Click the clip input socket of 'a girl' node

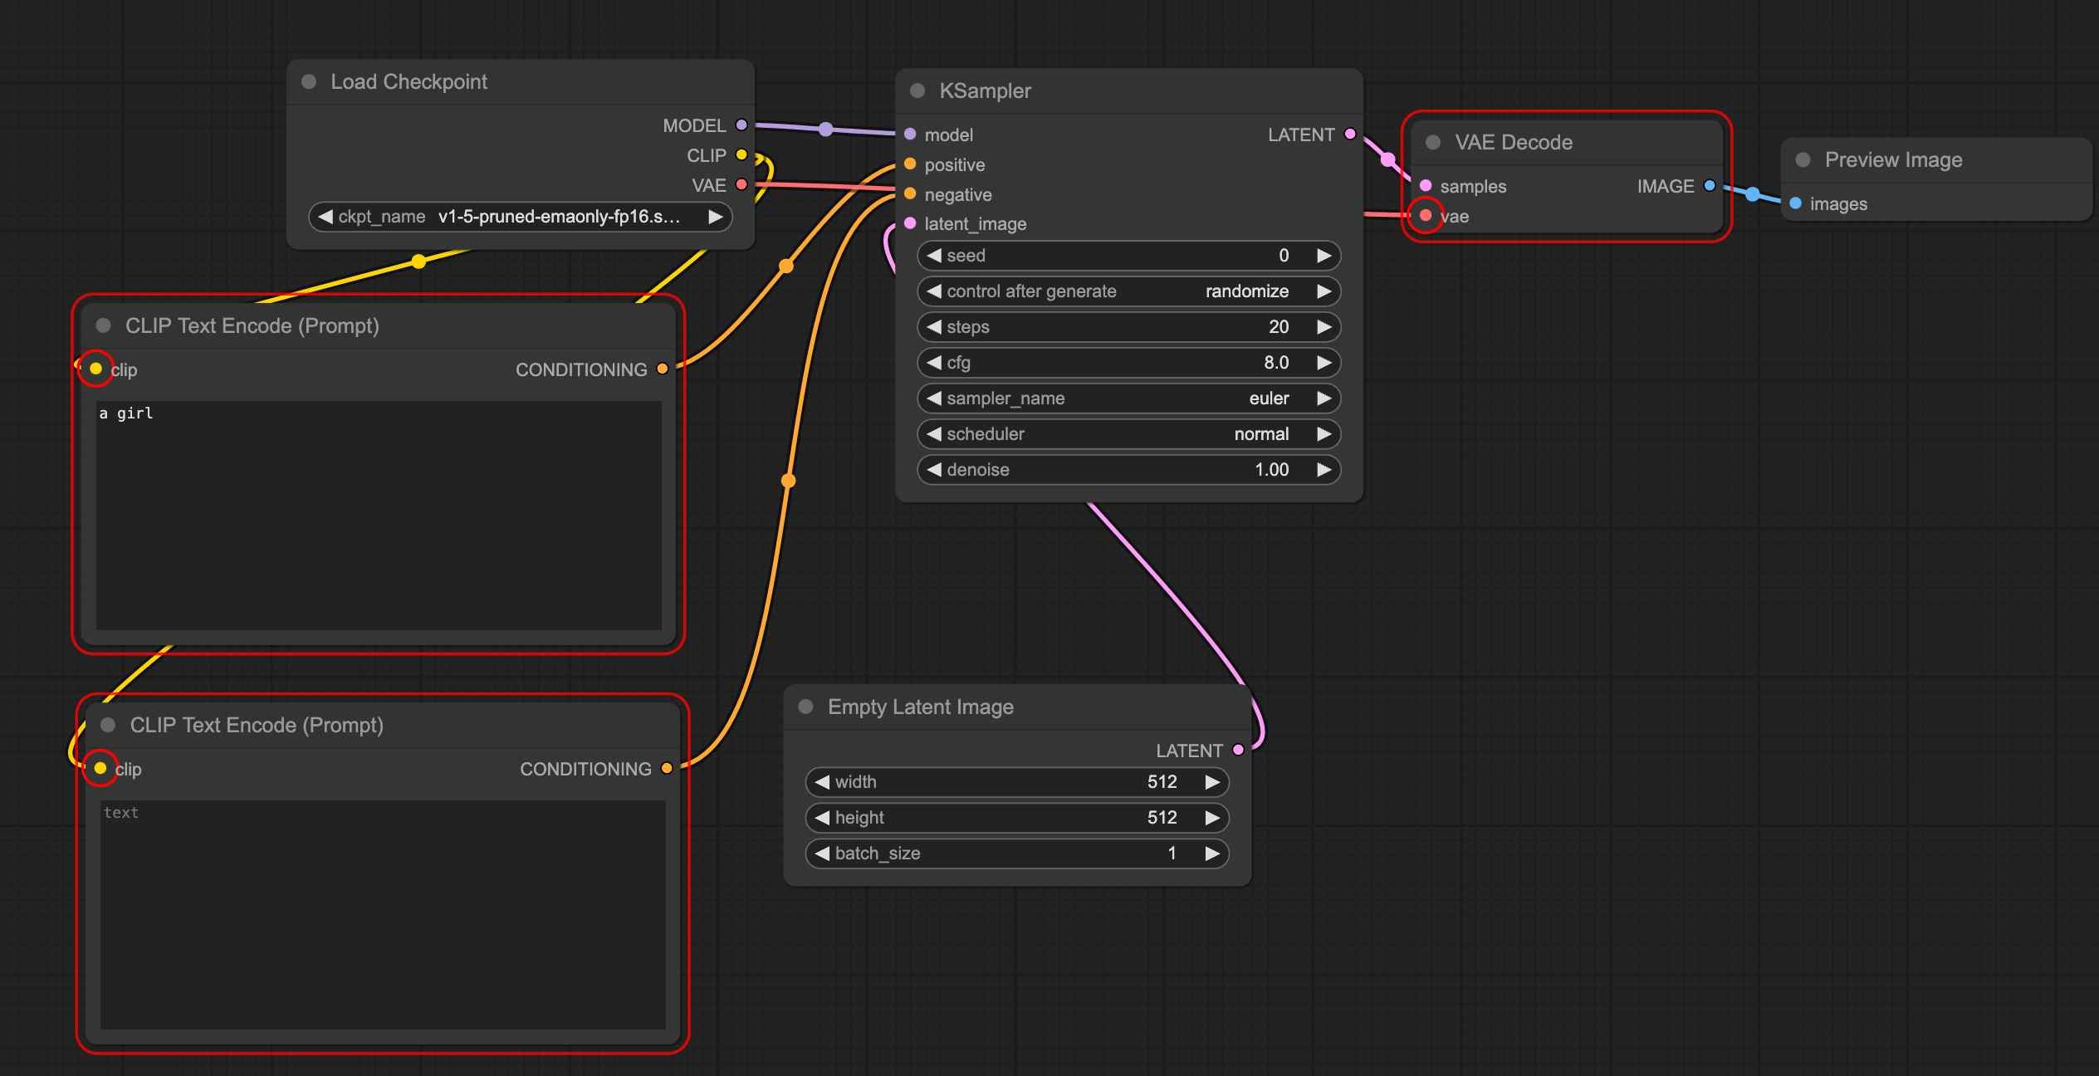[95, 369]
